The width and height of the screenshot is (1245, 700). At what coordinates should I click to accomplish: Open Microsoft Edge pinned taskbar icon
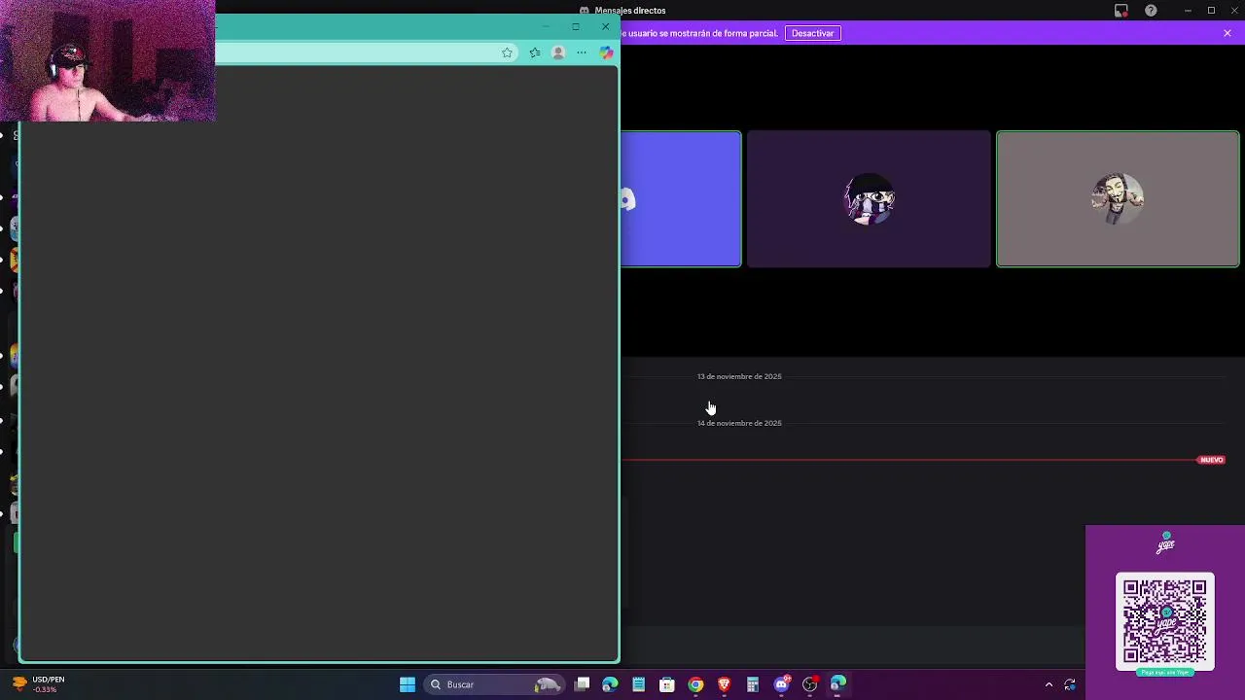click(x=610, y=684)
